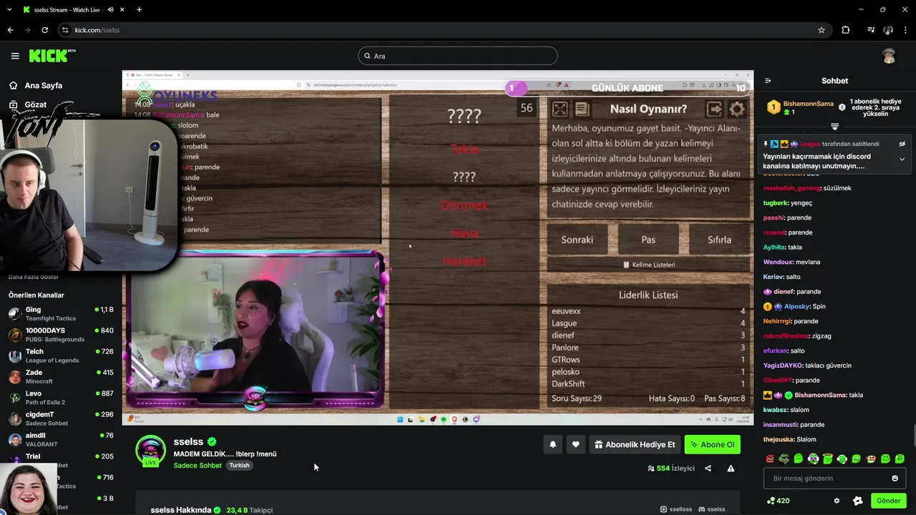The height and width of the screenshot is (515, 916).
Task: Open recommended channel Ging
Action: pos(61,313)
